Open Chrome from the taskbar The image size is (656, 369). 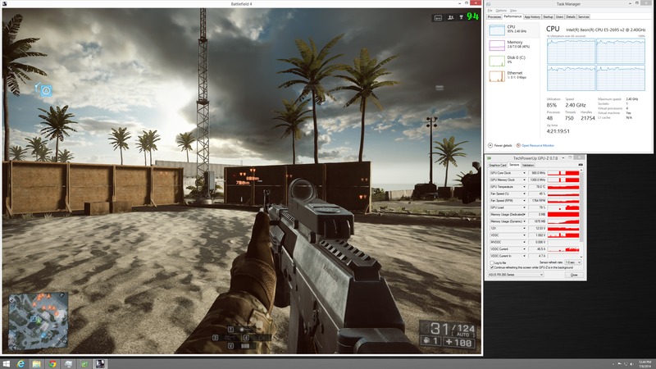pyautogui.click(x=52, y=362)
